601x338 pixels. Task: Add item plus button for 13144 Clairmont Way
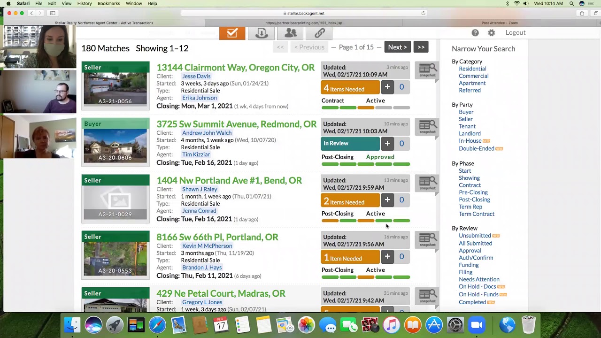click(x=387, y=87)
